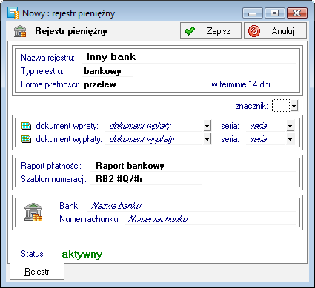Click 'w terminie 14 dni' payment term
Viewport: 315px width, 288px height.
(241, 84)
